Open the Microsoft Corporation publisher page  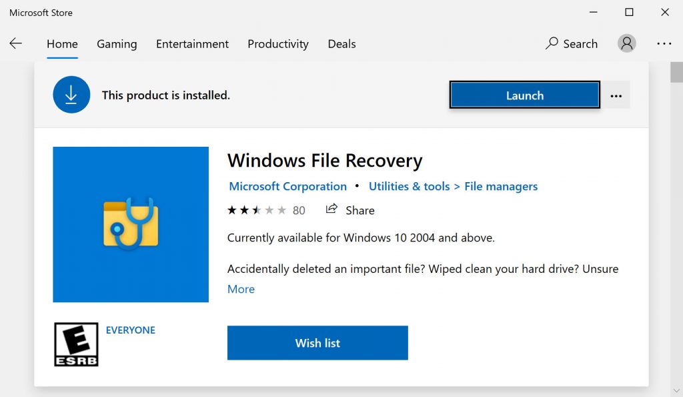[x=287, y=186]
